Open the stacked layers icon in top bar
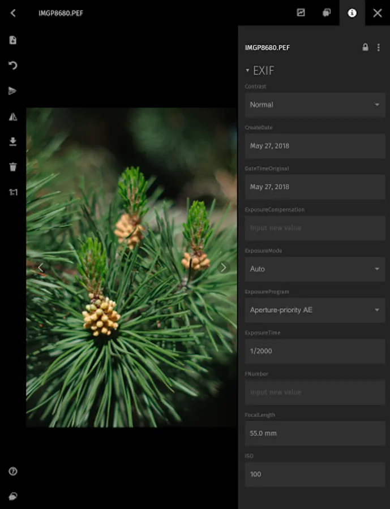Image resolution: width=390 pixels, height=509 pixels. click(327, 12)
